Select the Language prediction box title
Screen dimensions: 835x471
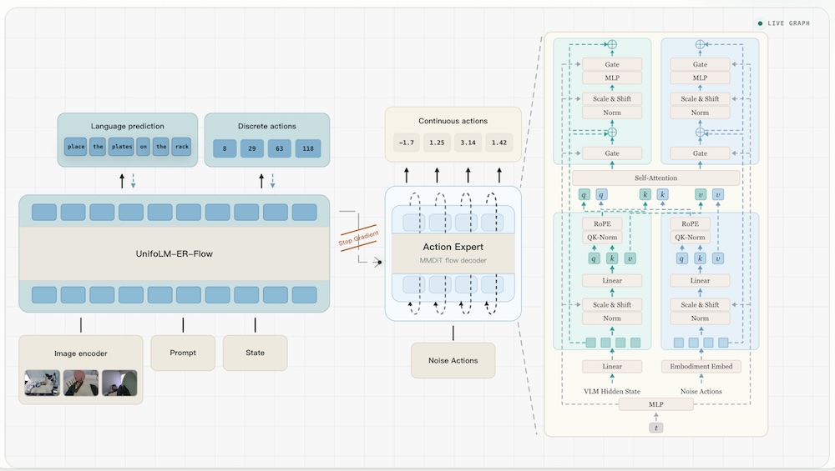(x=127, y=126)
